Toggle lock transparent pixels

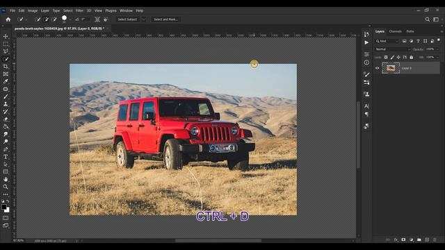[386, 57]
